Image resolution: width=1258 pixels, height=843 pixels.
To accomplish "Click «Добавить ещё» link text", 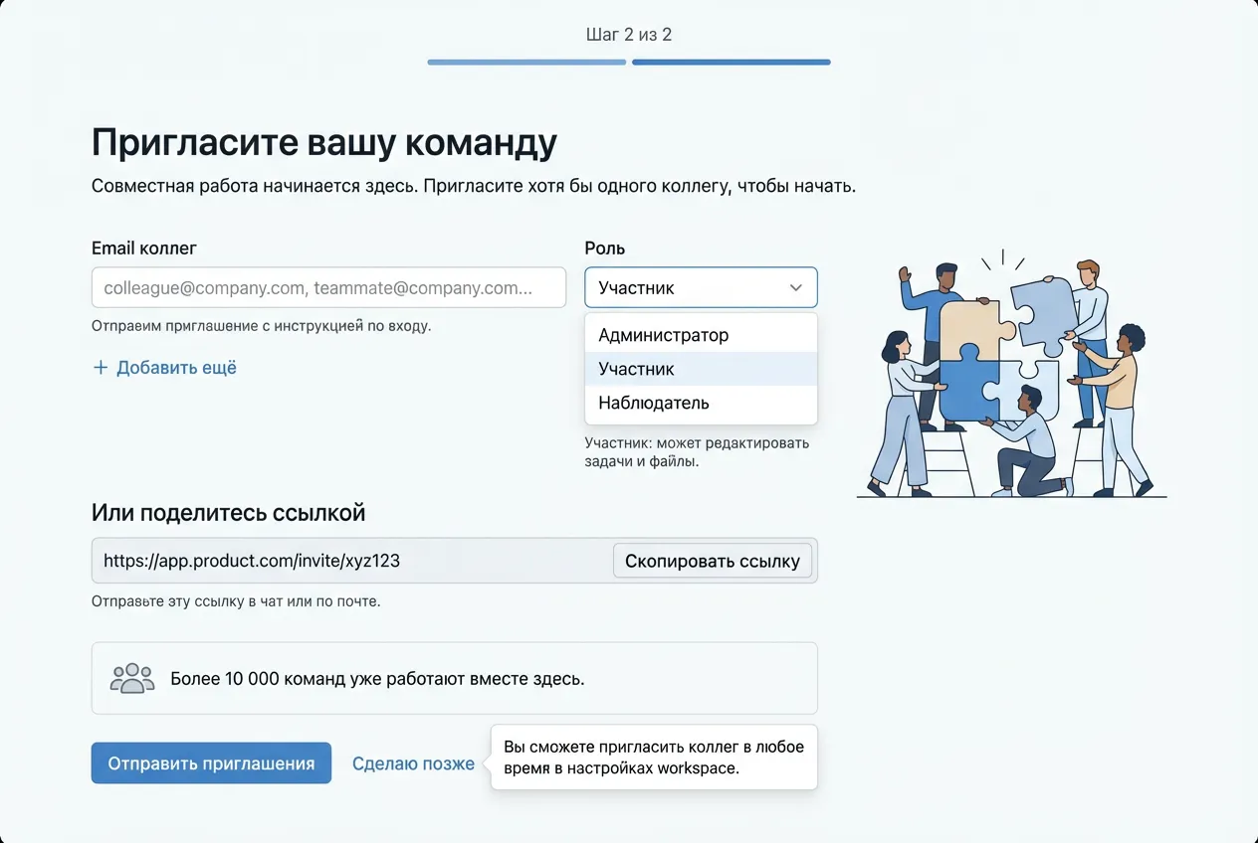I will point(176,368).
